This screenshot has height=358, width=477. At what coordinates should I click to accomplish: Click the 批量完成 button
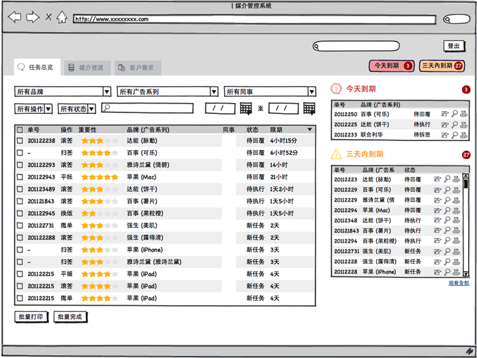[x=70, y=317]
